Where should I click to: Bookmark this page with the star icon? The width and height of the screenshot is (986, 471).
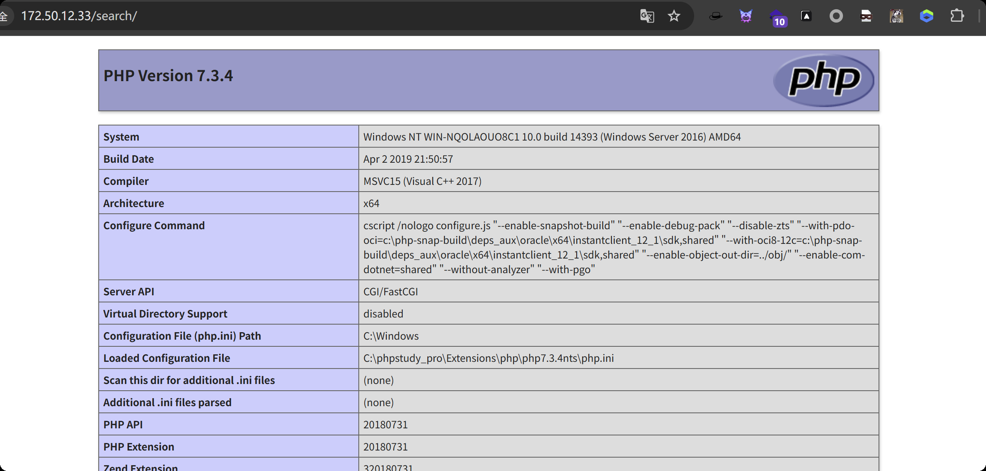pyautogui.click(x=674, y=16)
